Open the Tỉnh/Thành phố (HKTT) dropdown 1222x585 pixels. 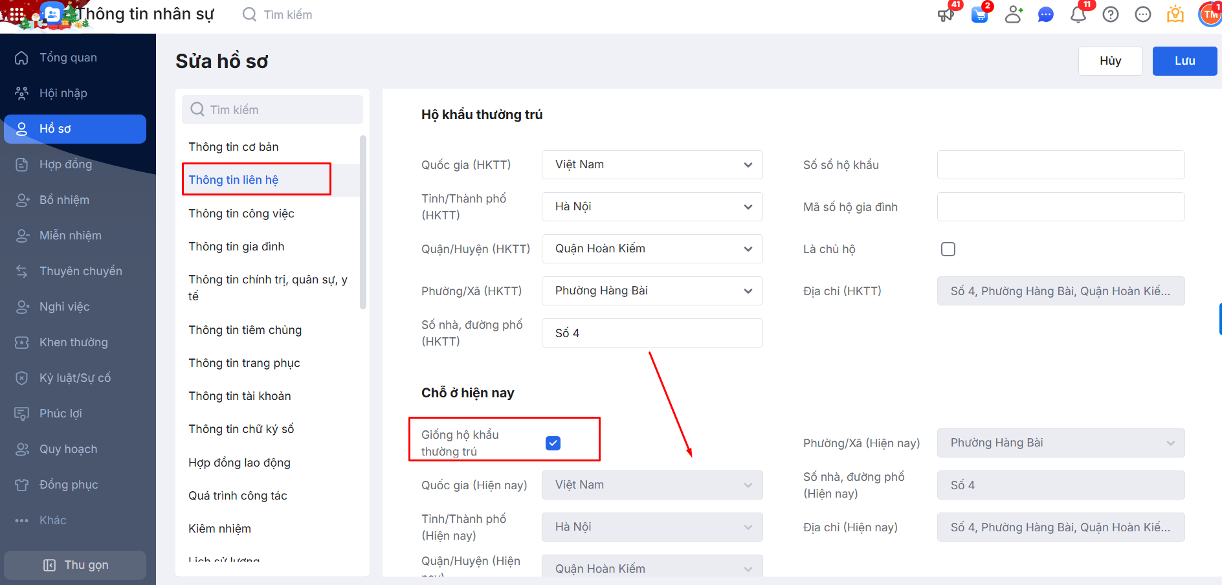(652, 207)
